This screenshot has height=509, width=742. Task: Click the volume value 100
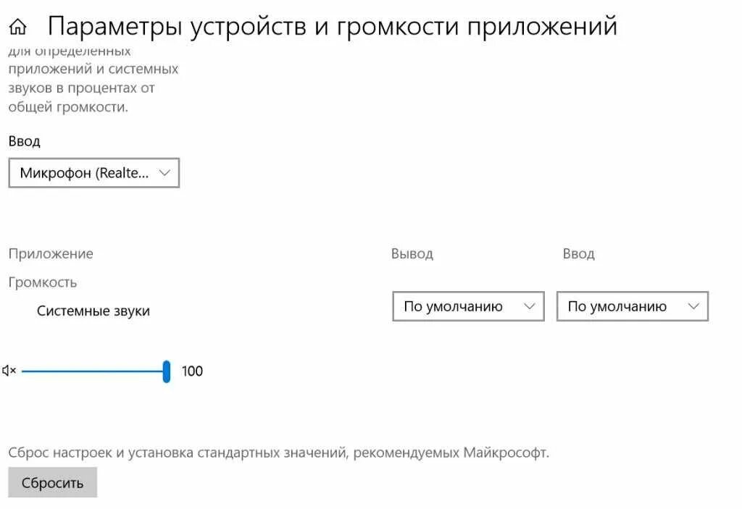tap(192, 371)
